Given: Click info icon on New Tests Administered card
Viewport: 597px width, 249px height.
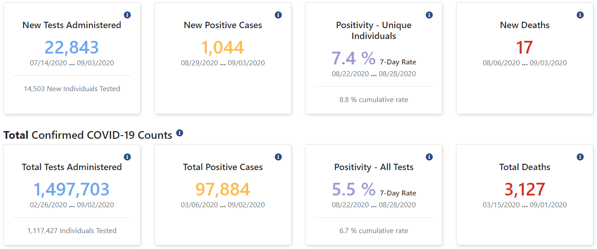Looking at the screenshot, I should pyautogui.click(x=127, y=15).
